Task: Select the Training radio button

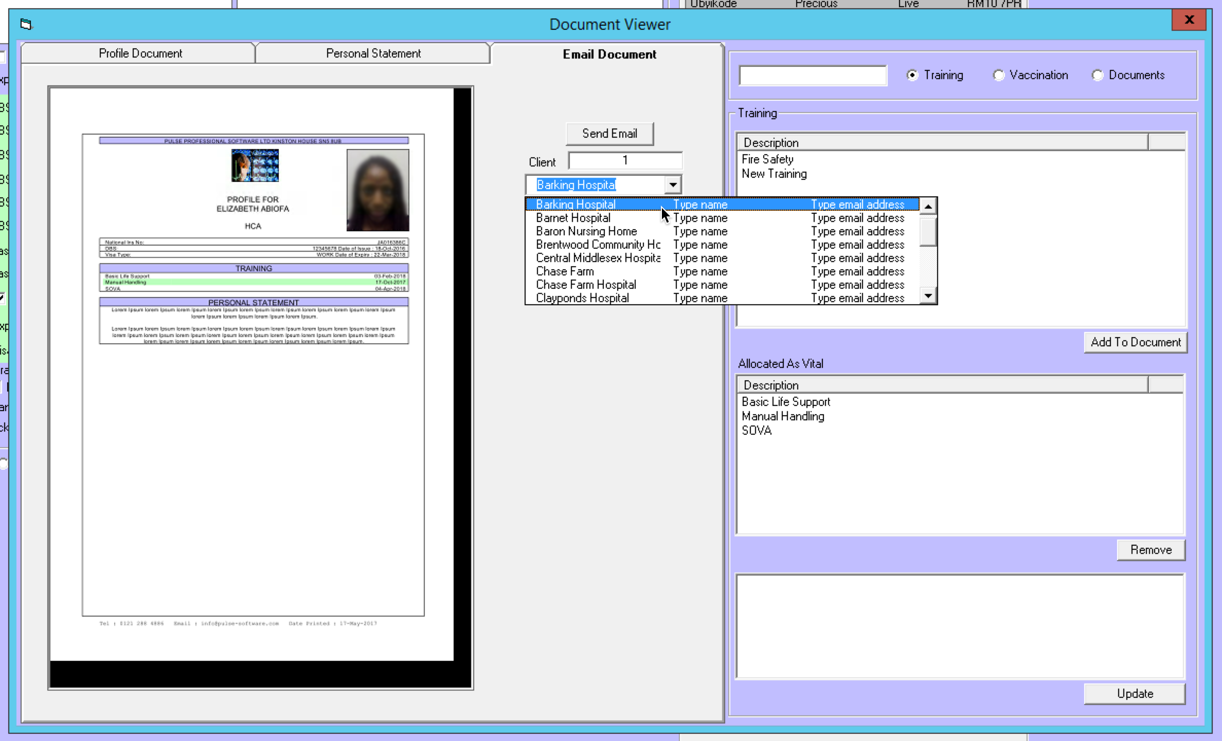Action: tap(912, 76)
